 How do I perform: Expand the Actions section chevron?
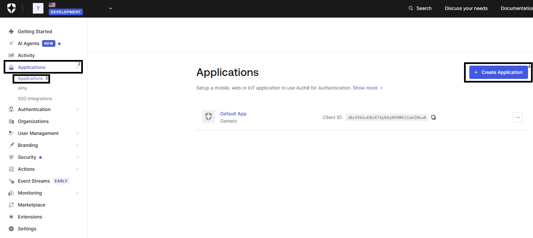click(x=77, y=169)
